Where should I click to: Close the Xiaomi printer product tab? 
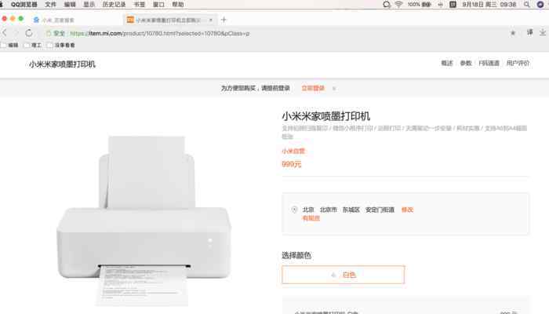[x=211, y=20]
